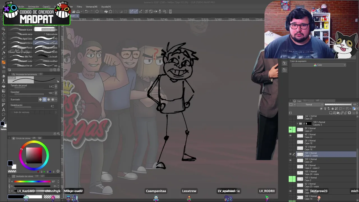Expand the Carpeta 3 layer folder

(x=297, y=123)
